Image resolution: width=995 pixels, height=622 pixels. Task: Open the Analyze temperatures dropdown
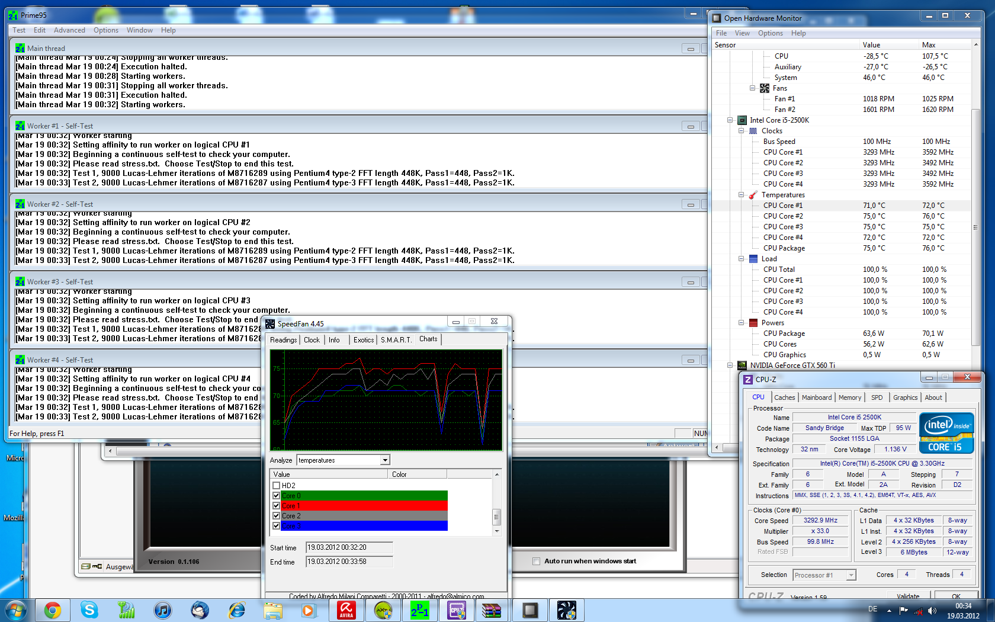pos(385,460)
